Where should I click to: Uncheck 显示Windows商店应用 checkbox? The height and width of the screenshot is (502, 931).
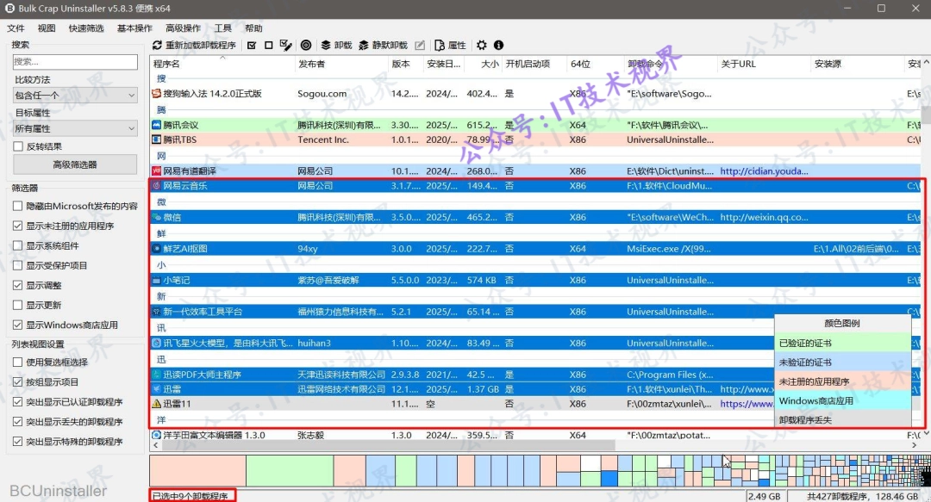click(x=18, y=325)
